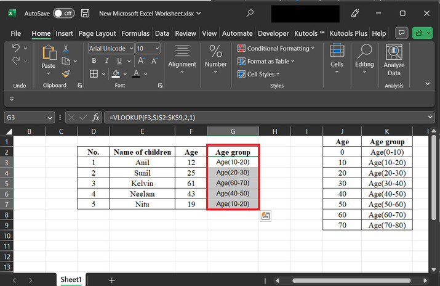The height and width of the screenshot is (286, 440).
Task: Click the Analyze Data button
Action: point(394,60)
